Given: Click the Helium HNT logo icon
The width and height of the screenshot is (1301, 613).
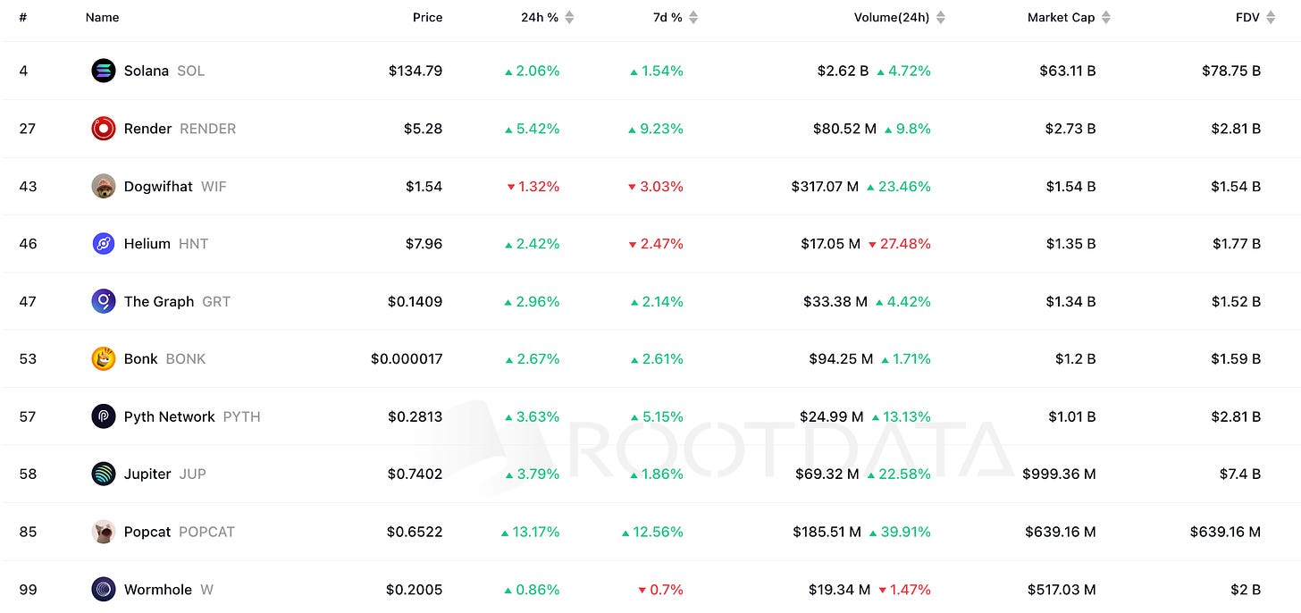Looking at the screenshot, I should tap(104, 243).
